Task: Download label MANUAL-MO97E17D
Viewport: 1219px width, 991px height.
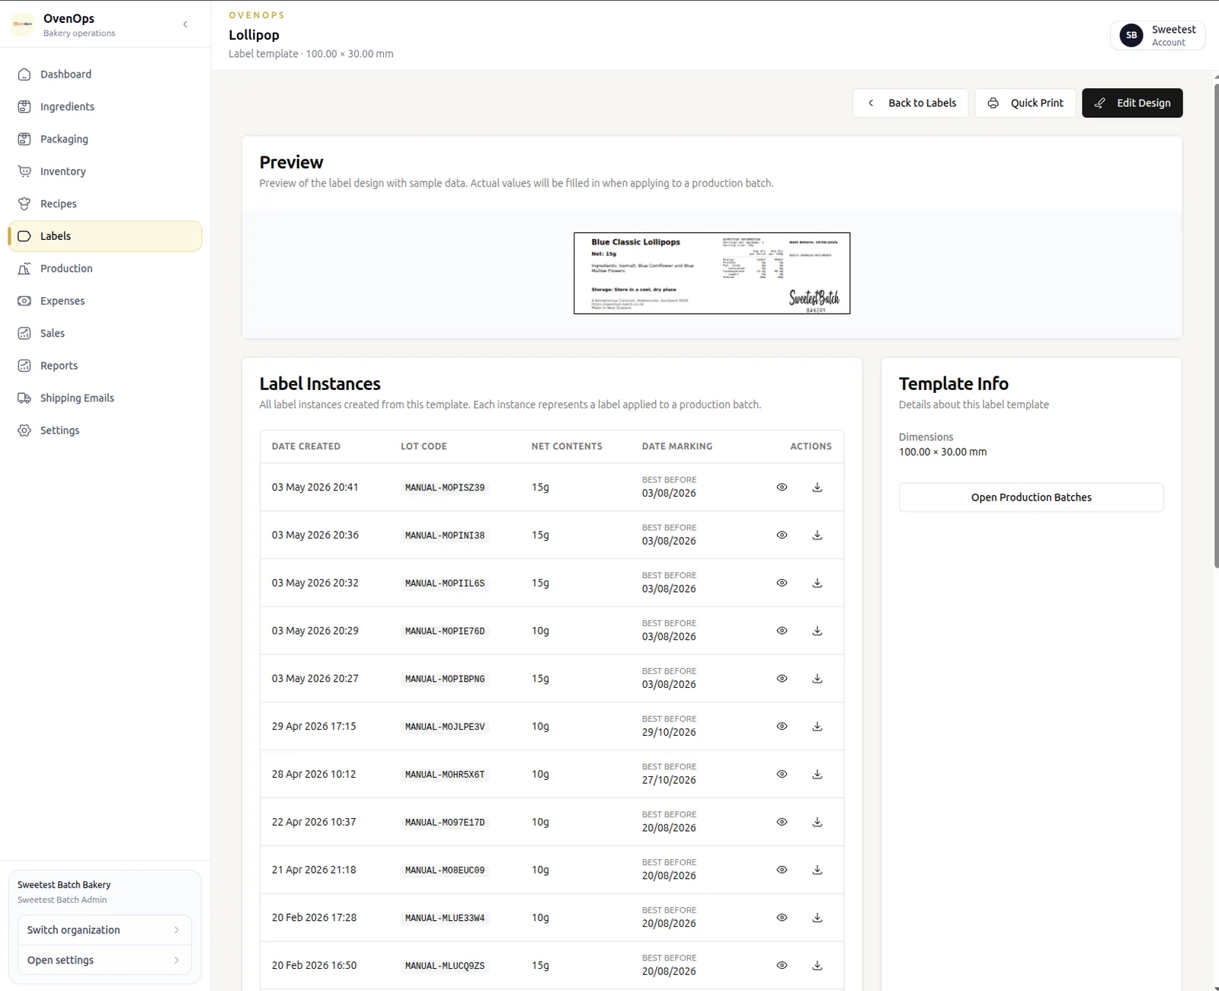Action: coord(817,822)
